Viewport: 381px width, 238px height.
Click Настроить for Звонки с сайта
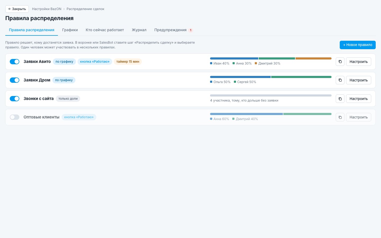(x=359, y=99)
